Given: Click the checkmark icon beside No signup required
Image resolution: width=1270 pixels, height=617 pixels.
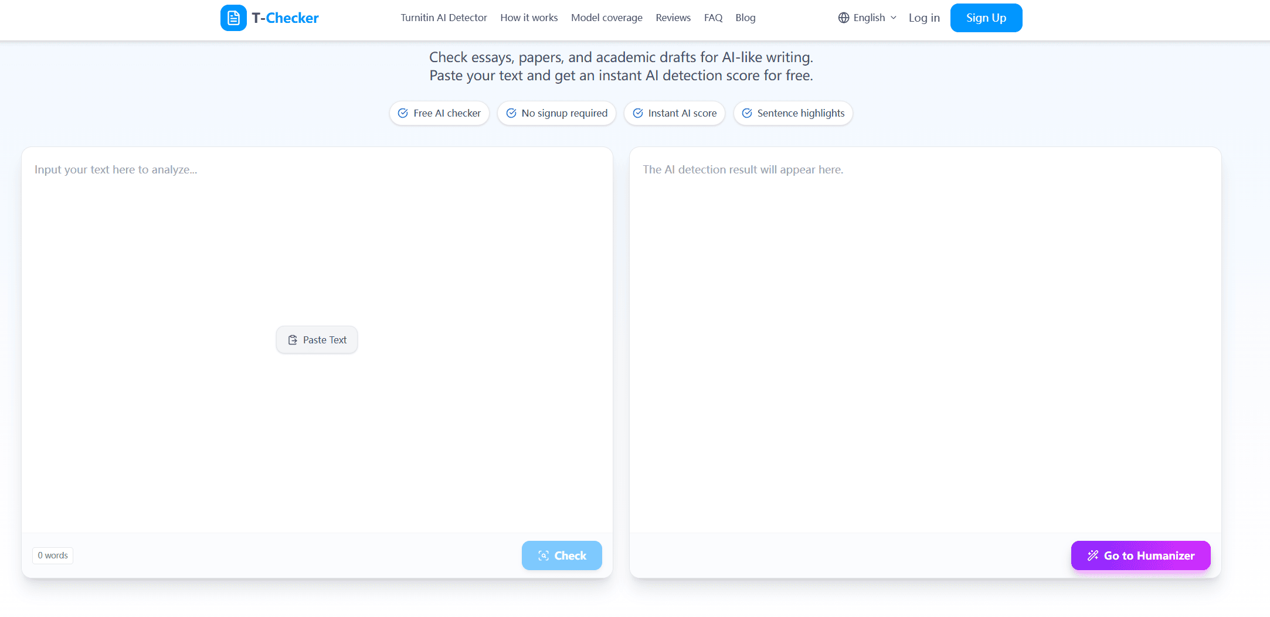Looking at the screenshot, I should pyautogui.click(x=511, y=113).
